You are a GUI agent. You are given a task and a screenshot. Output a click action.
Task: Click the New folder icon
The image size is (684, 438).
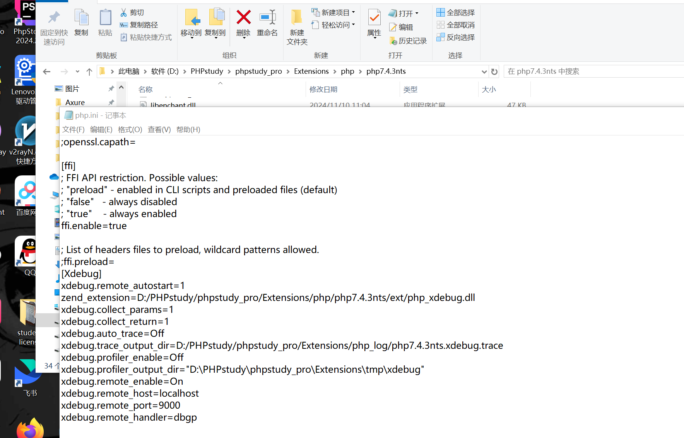(x=297, y=17)
